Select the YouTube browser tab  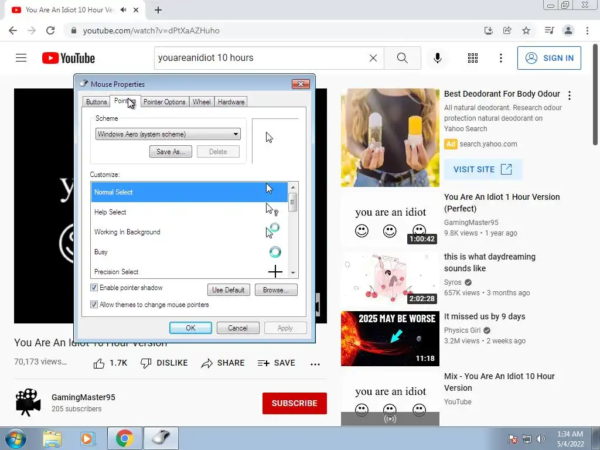(x=74, y=10)
